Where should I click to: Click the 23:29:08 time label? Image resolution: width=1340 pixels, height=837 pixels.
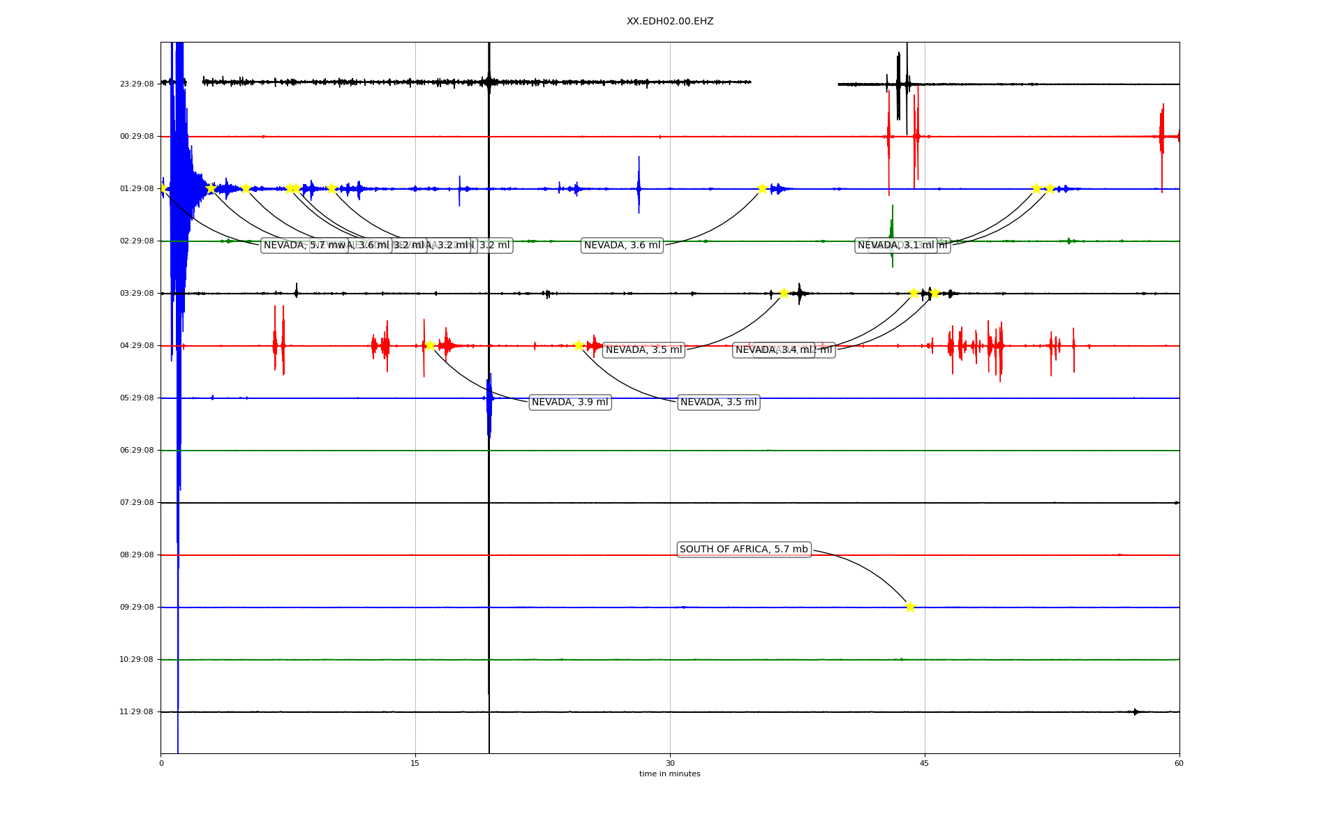coord(137,84)
